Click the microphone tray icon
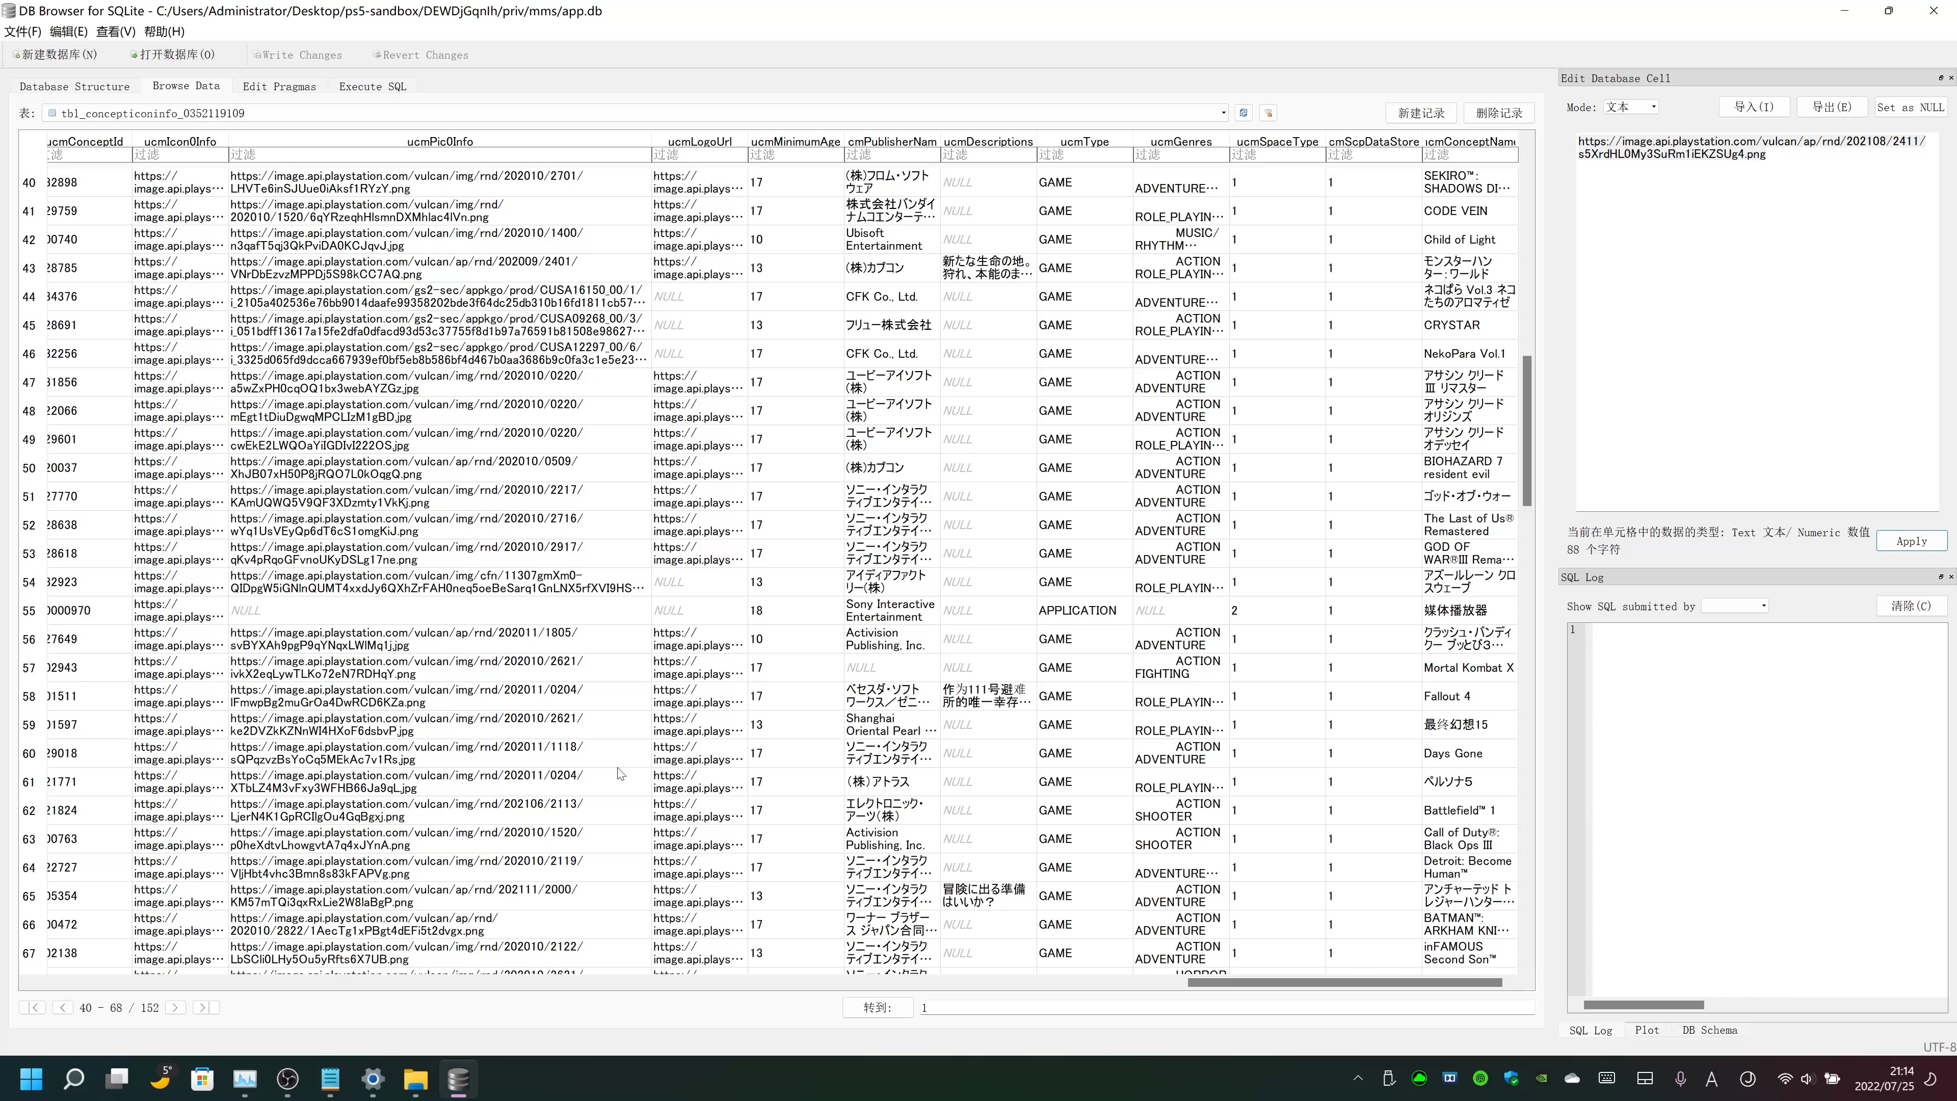Screen dimensions: 1957x1101 coord(1680,1078)
